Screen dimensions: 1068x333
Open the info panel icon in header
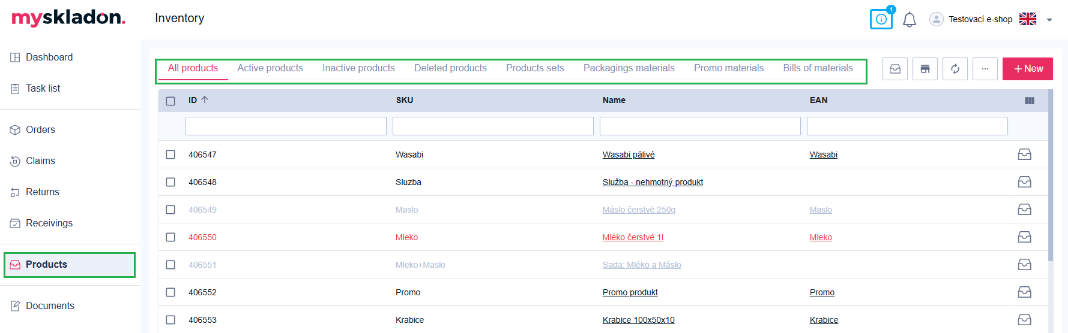click(x=881, y=19)
